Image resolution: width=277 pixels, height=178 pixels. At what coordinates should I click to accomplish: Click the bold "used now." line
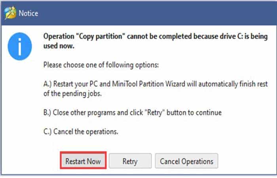[x=59, y=46]
